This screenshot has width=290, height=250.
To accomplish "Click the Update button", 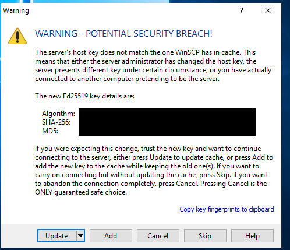I will click(56, 236).
